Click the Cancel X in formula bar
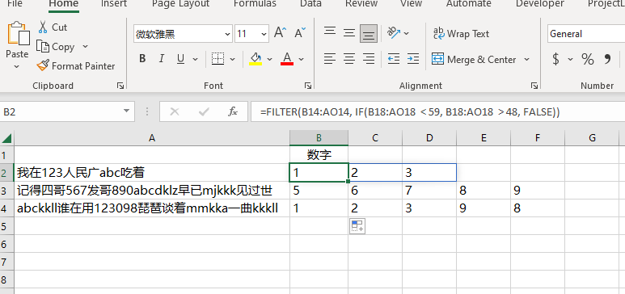This screenshot has height=294, width=625. pos(174,112)
